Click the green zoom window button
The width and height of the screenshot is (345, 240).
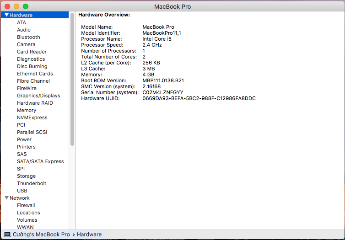26,6
